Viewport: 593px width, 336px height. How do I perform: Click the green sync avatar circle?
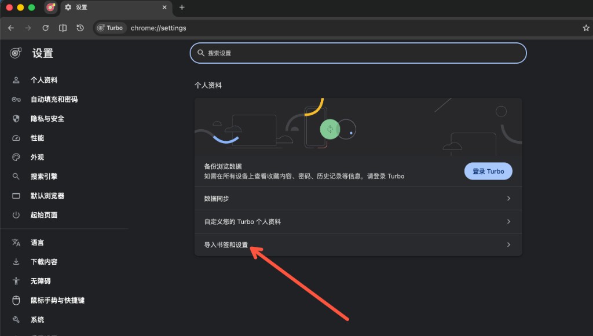pos(330,129)
